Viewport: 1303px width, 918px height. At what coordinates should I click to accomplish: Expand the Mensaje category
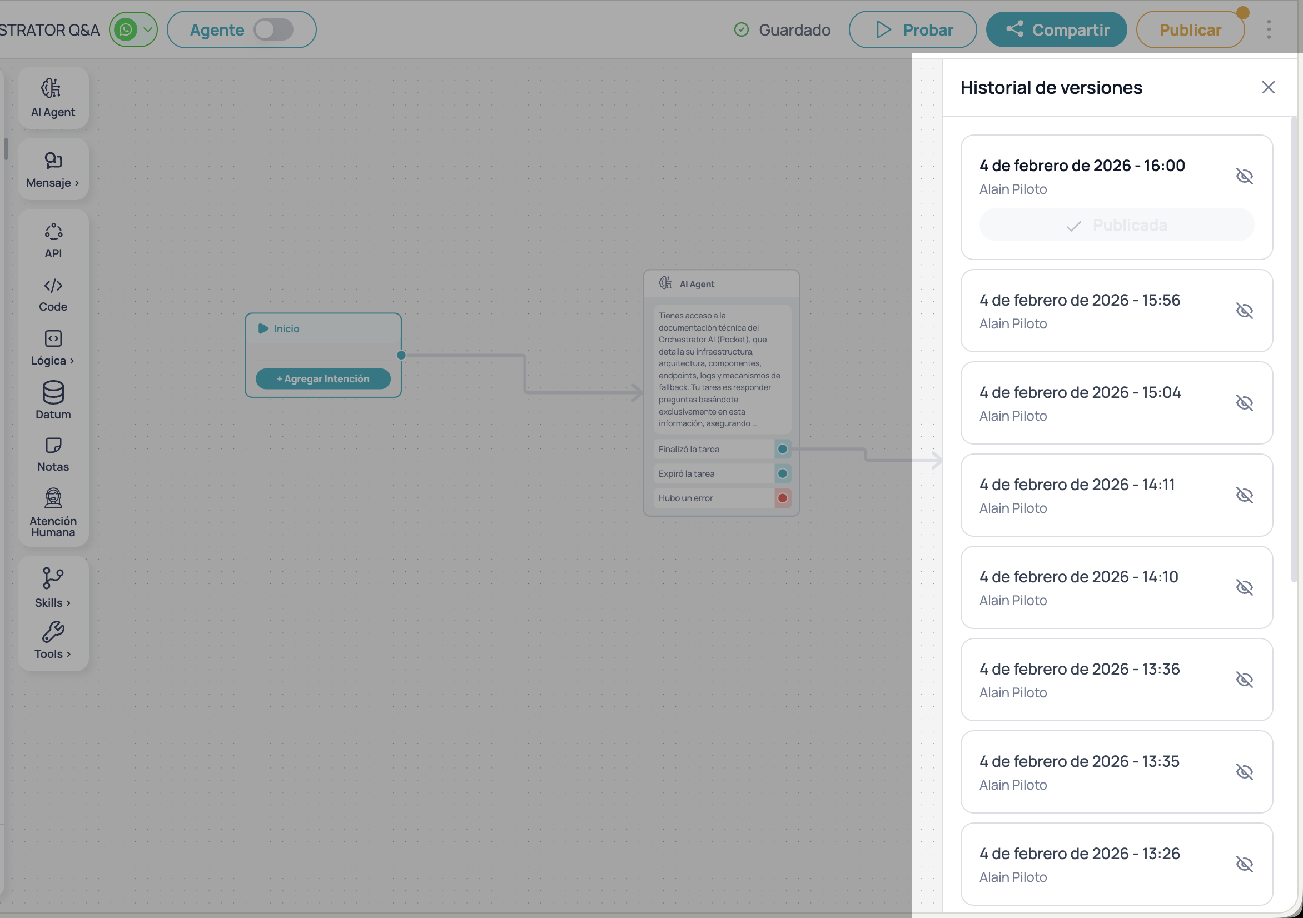tap(53, 168)
